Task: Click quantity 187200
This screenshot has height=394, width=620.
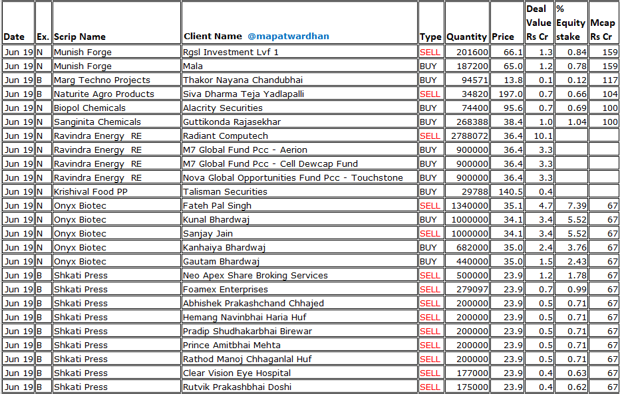Action: 472,66
